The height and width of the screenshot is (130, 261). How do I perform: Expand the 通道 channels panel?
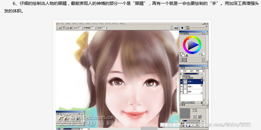click(180, 105)
